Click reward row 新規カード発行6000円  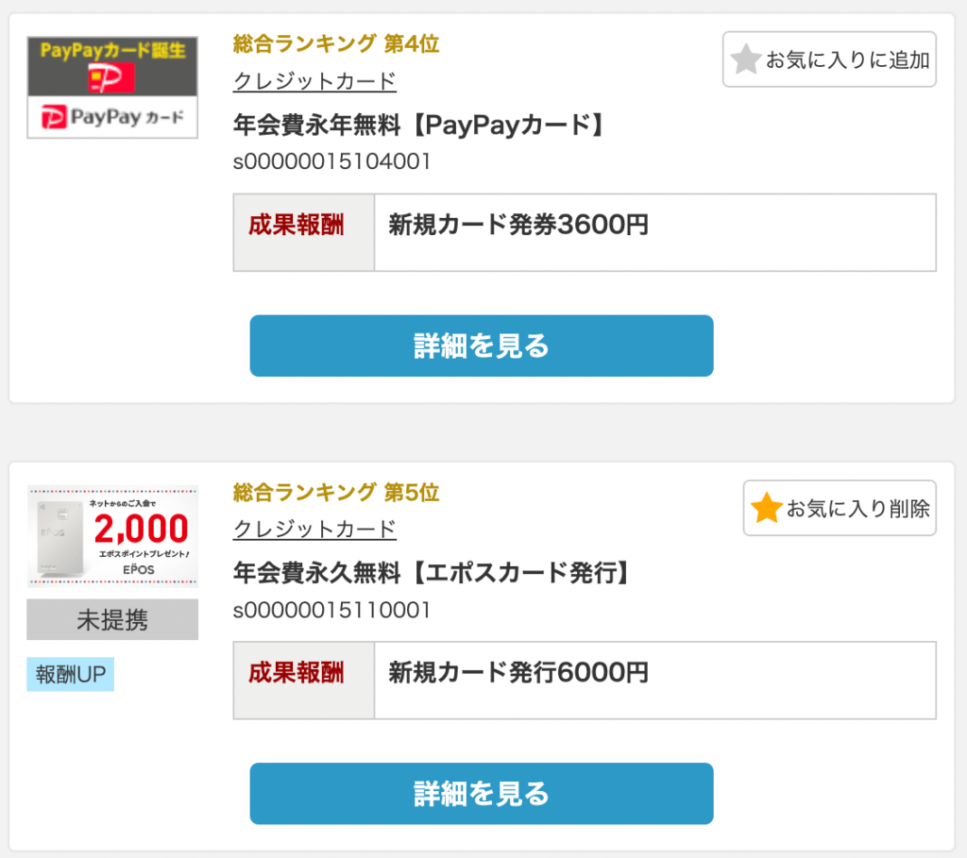coord(585,681)
